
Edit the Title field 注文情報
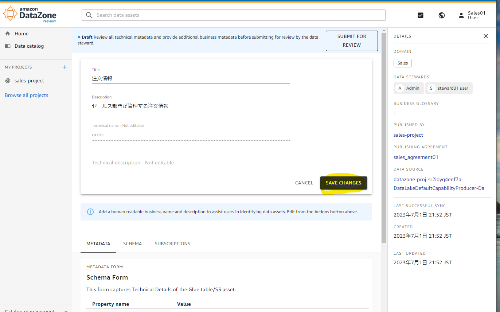tap(191, 78)
